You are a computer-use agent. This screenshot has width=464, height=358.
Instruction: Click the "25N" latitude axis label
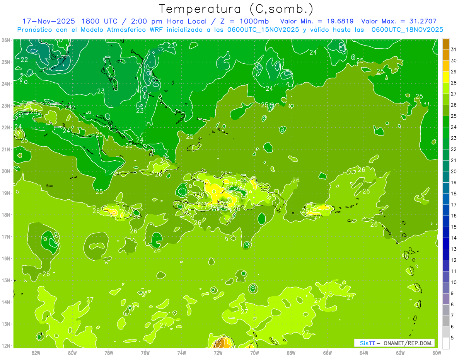click(5, 62)
